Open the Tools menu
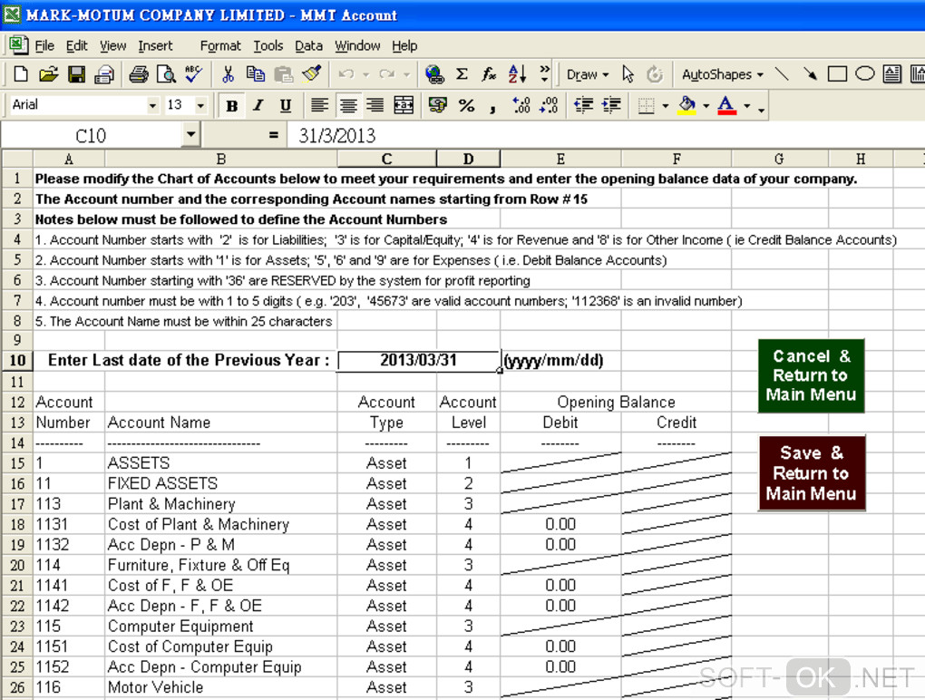The image size is (925, 700). [x=268, y=45]
